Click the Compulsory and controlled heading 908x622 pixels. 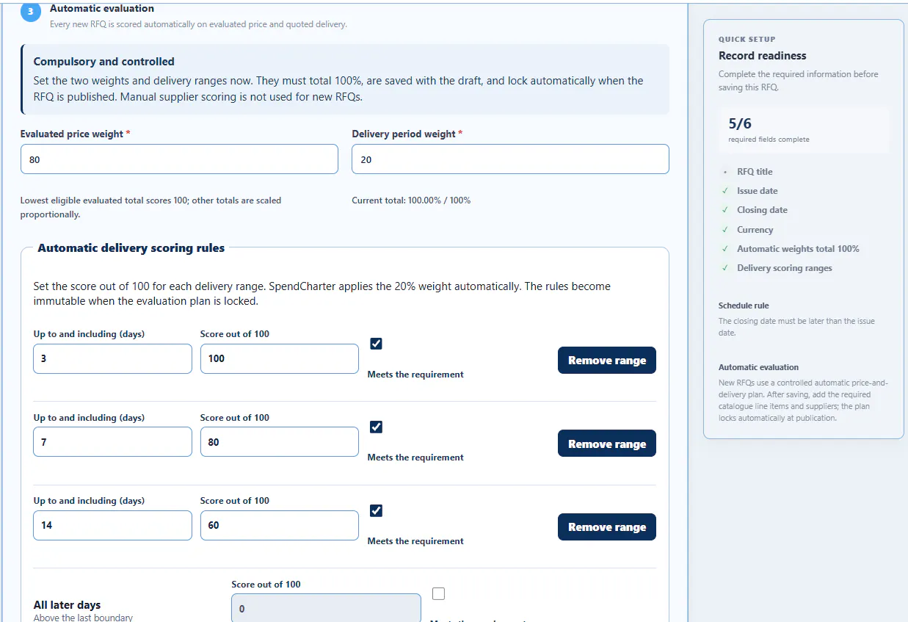(x=104, y=62)
